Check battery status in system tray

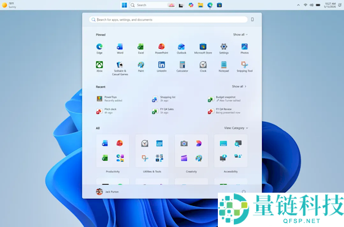(318, 5)
